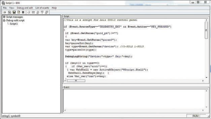Select Script 1 in the tree

14,24
